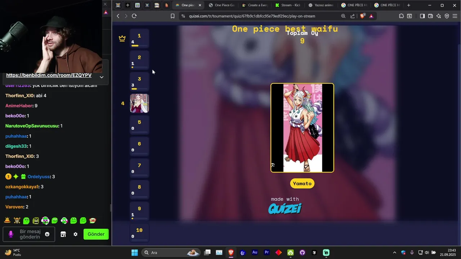
Task: Click the crown ranking icon
Action: tap(122, 38)
